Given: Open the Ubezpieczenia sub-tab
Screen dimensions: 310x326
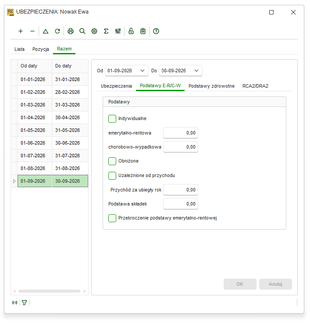Looking at the screenshot, I should [x=116, y=86].
